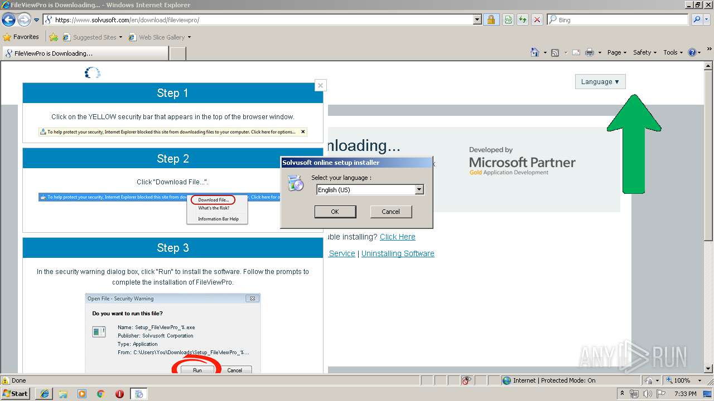The image size is (714, 401).
Task: Open Windows Explorer folder taskbar icon
Action: [63, 394]
